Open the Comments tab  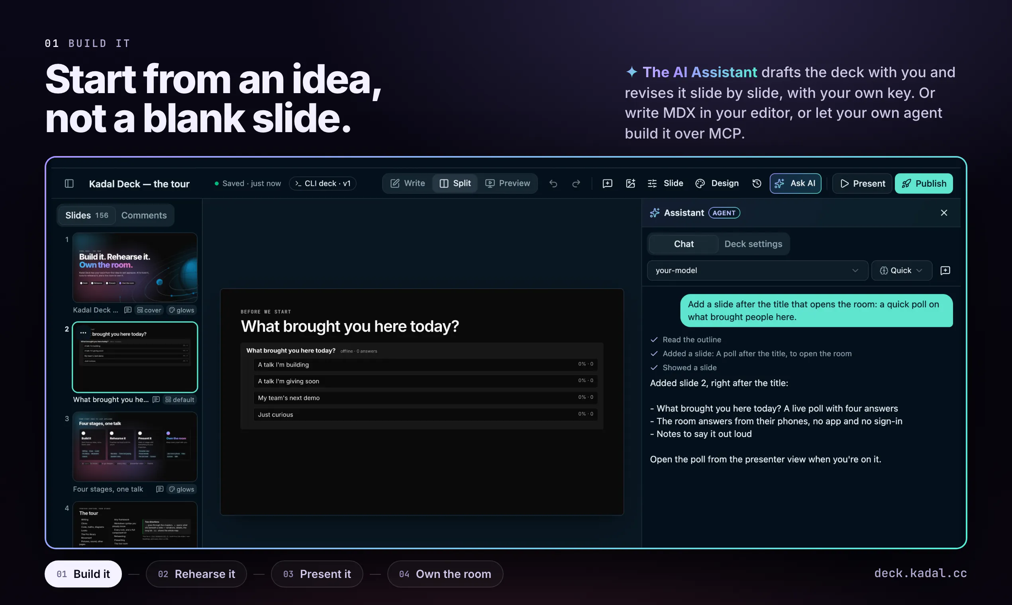(144, 215)
